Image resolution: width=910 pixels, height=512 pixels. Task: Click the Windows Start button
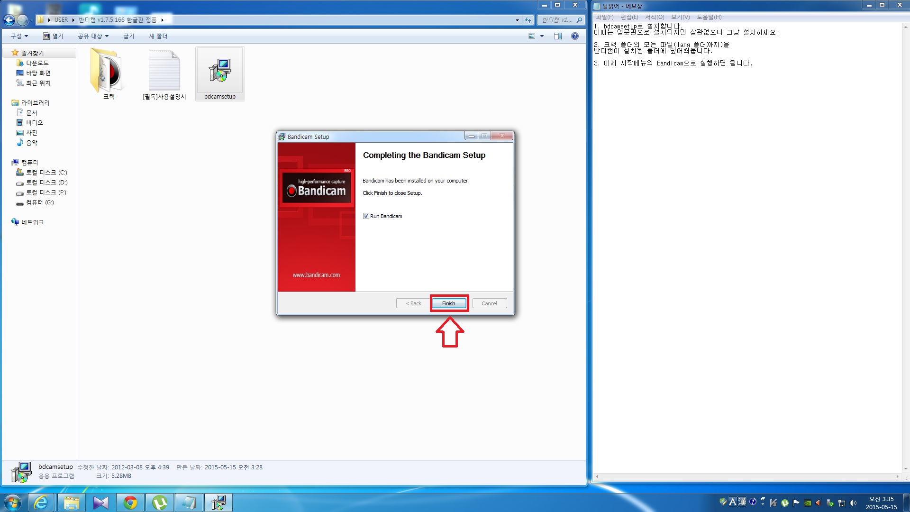click(x=13, y=503)
